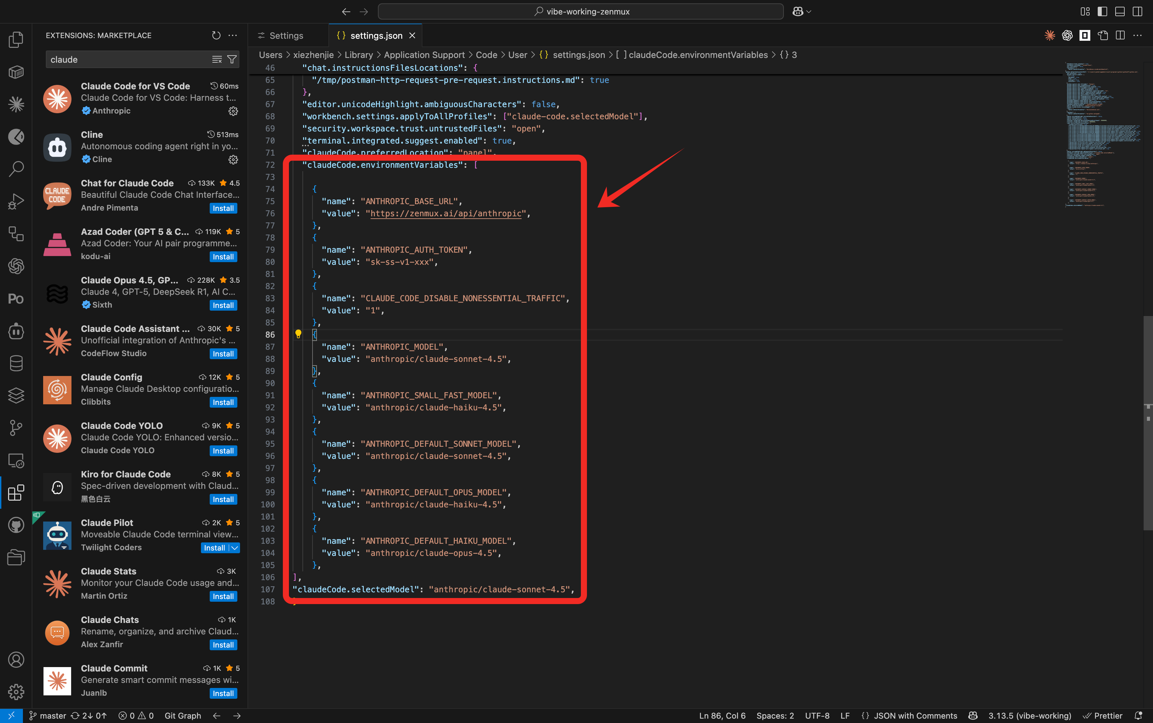1153x723 pixels.
Task: Install the Chat for Claude Code extension
Action: [x=223, y=208]
